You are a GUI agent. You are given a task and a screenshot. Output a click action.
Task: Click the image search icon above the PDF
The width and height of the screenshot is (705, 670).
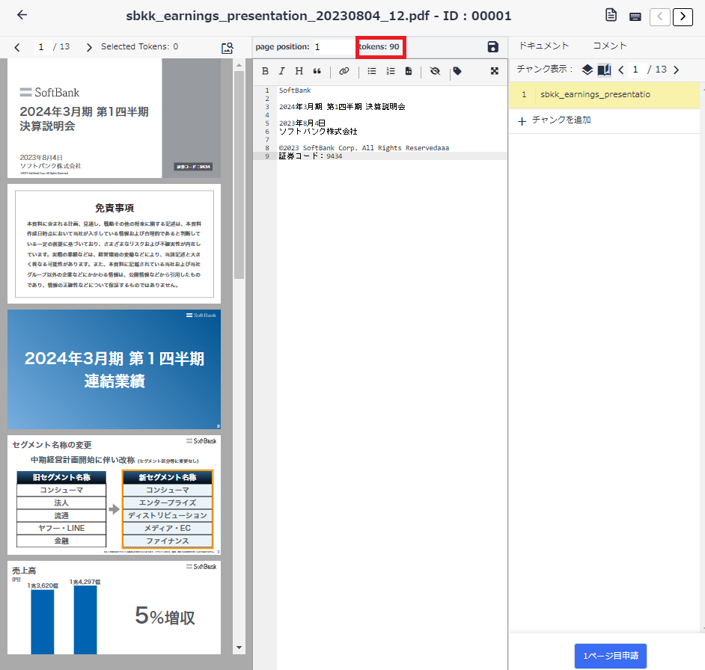pyautogui.click(x=227, y=48)
